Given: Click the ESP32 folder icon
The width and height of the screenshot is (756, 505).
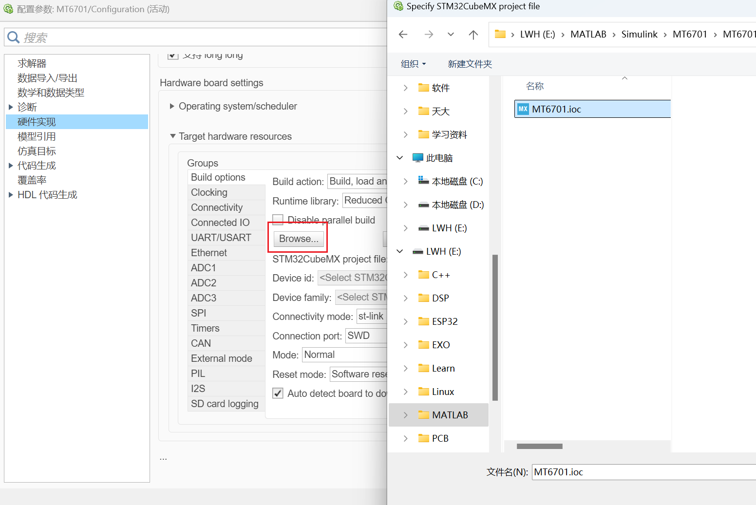Looking at the screenshot, I should [424, 321].
